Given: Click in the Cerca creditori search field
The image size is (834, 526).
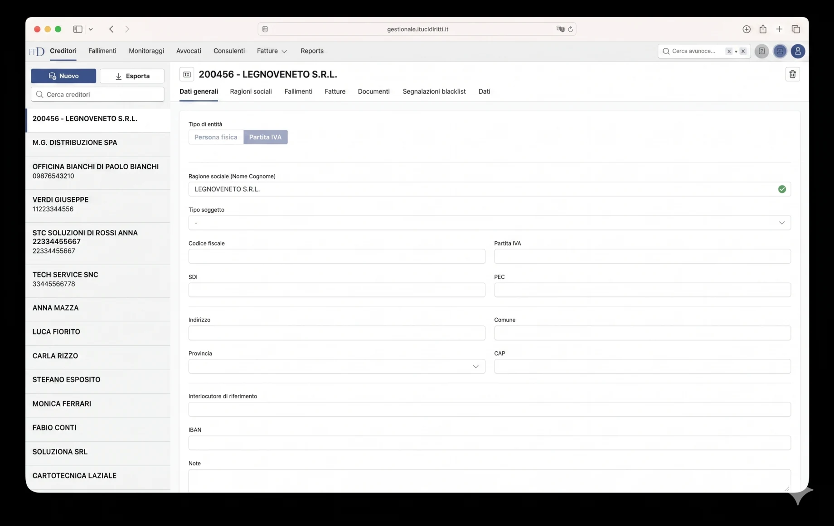Looking at the screenshot, I should (97, 94).
